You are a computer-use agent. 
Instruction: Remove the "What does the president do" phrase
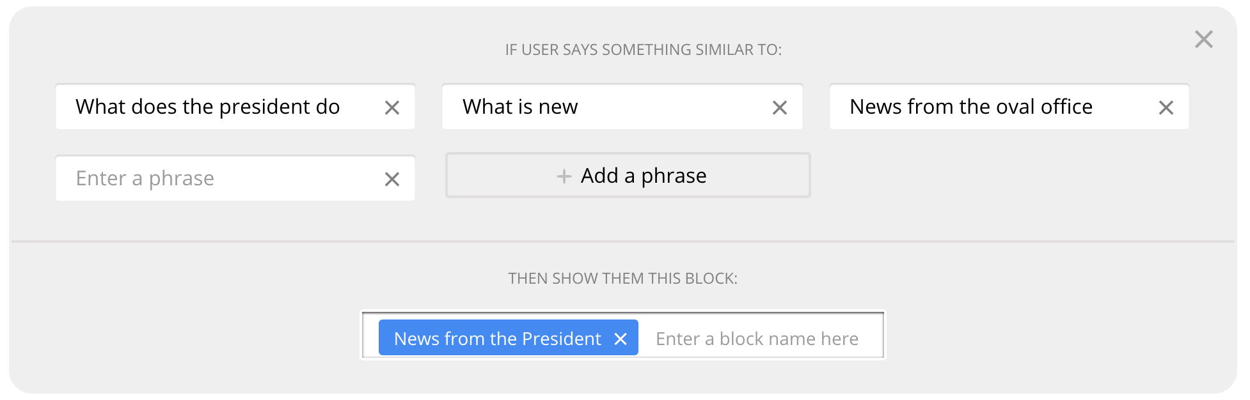pos(392,108)
